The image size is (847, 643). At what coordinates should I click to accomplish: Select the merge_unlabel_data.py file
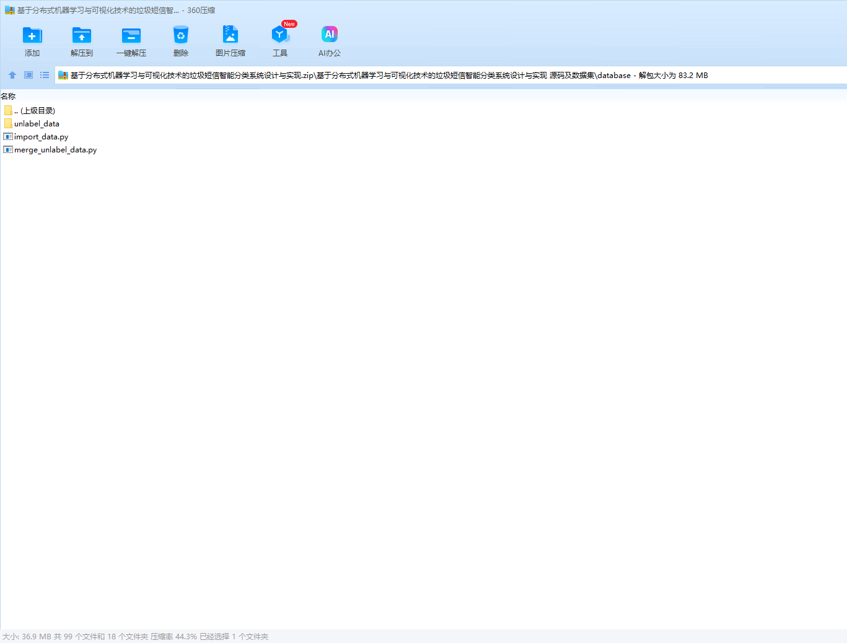50,149
